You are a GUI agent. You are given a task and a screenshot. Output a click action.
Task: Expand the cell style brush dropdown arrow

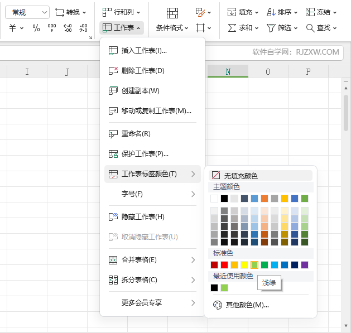209,12
